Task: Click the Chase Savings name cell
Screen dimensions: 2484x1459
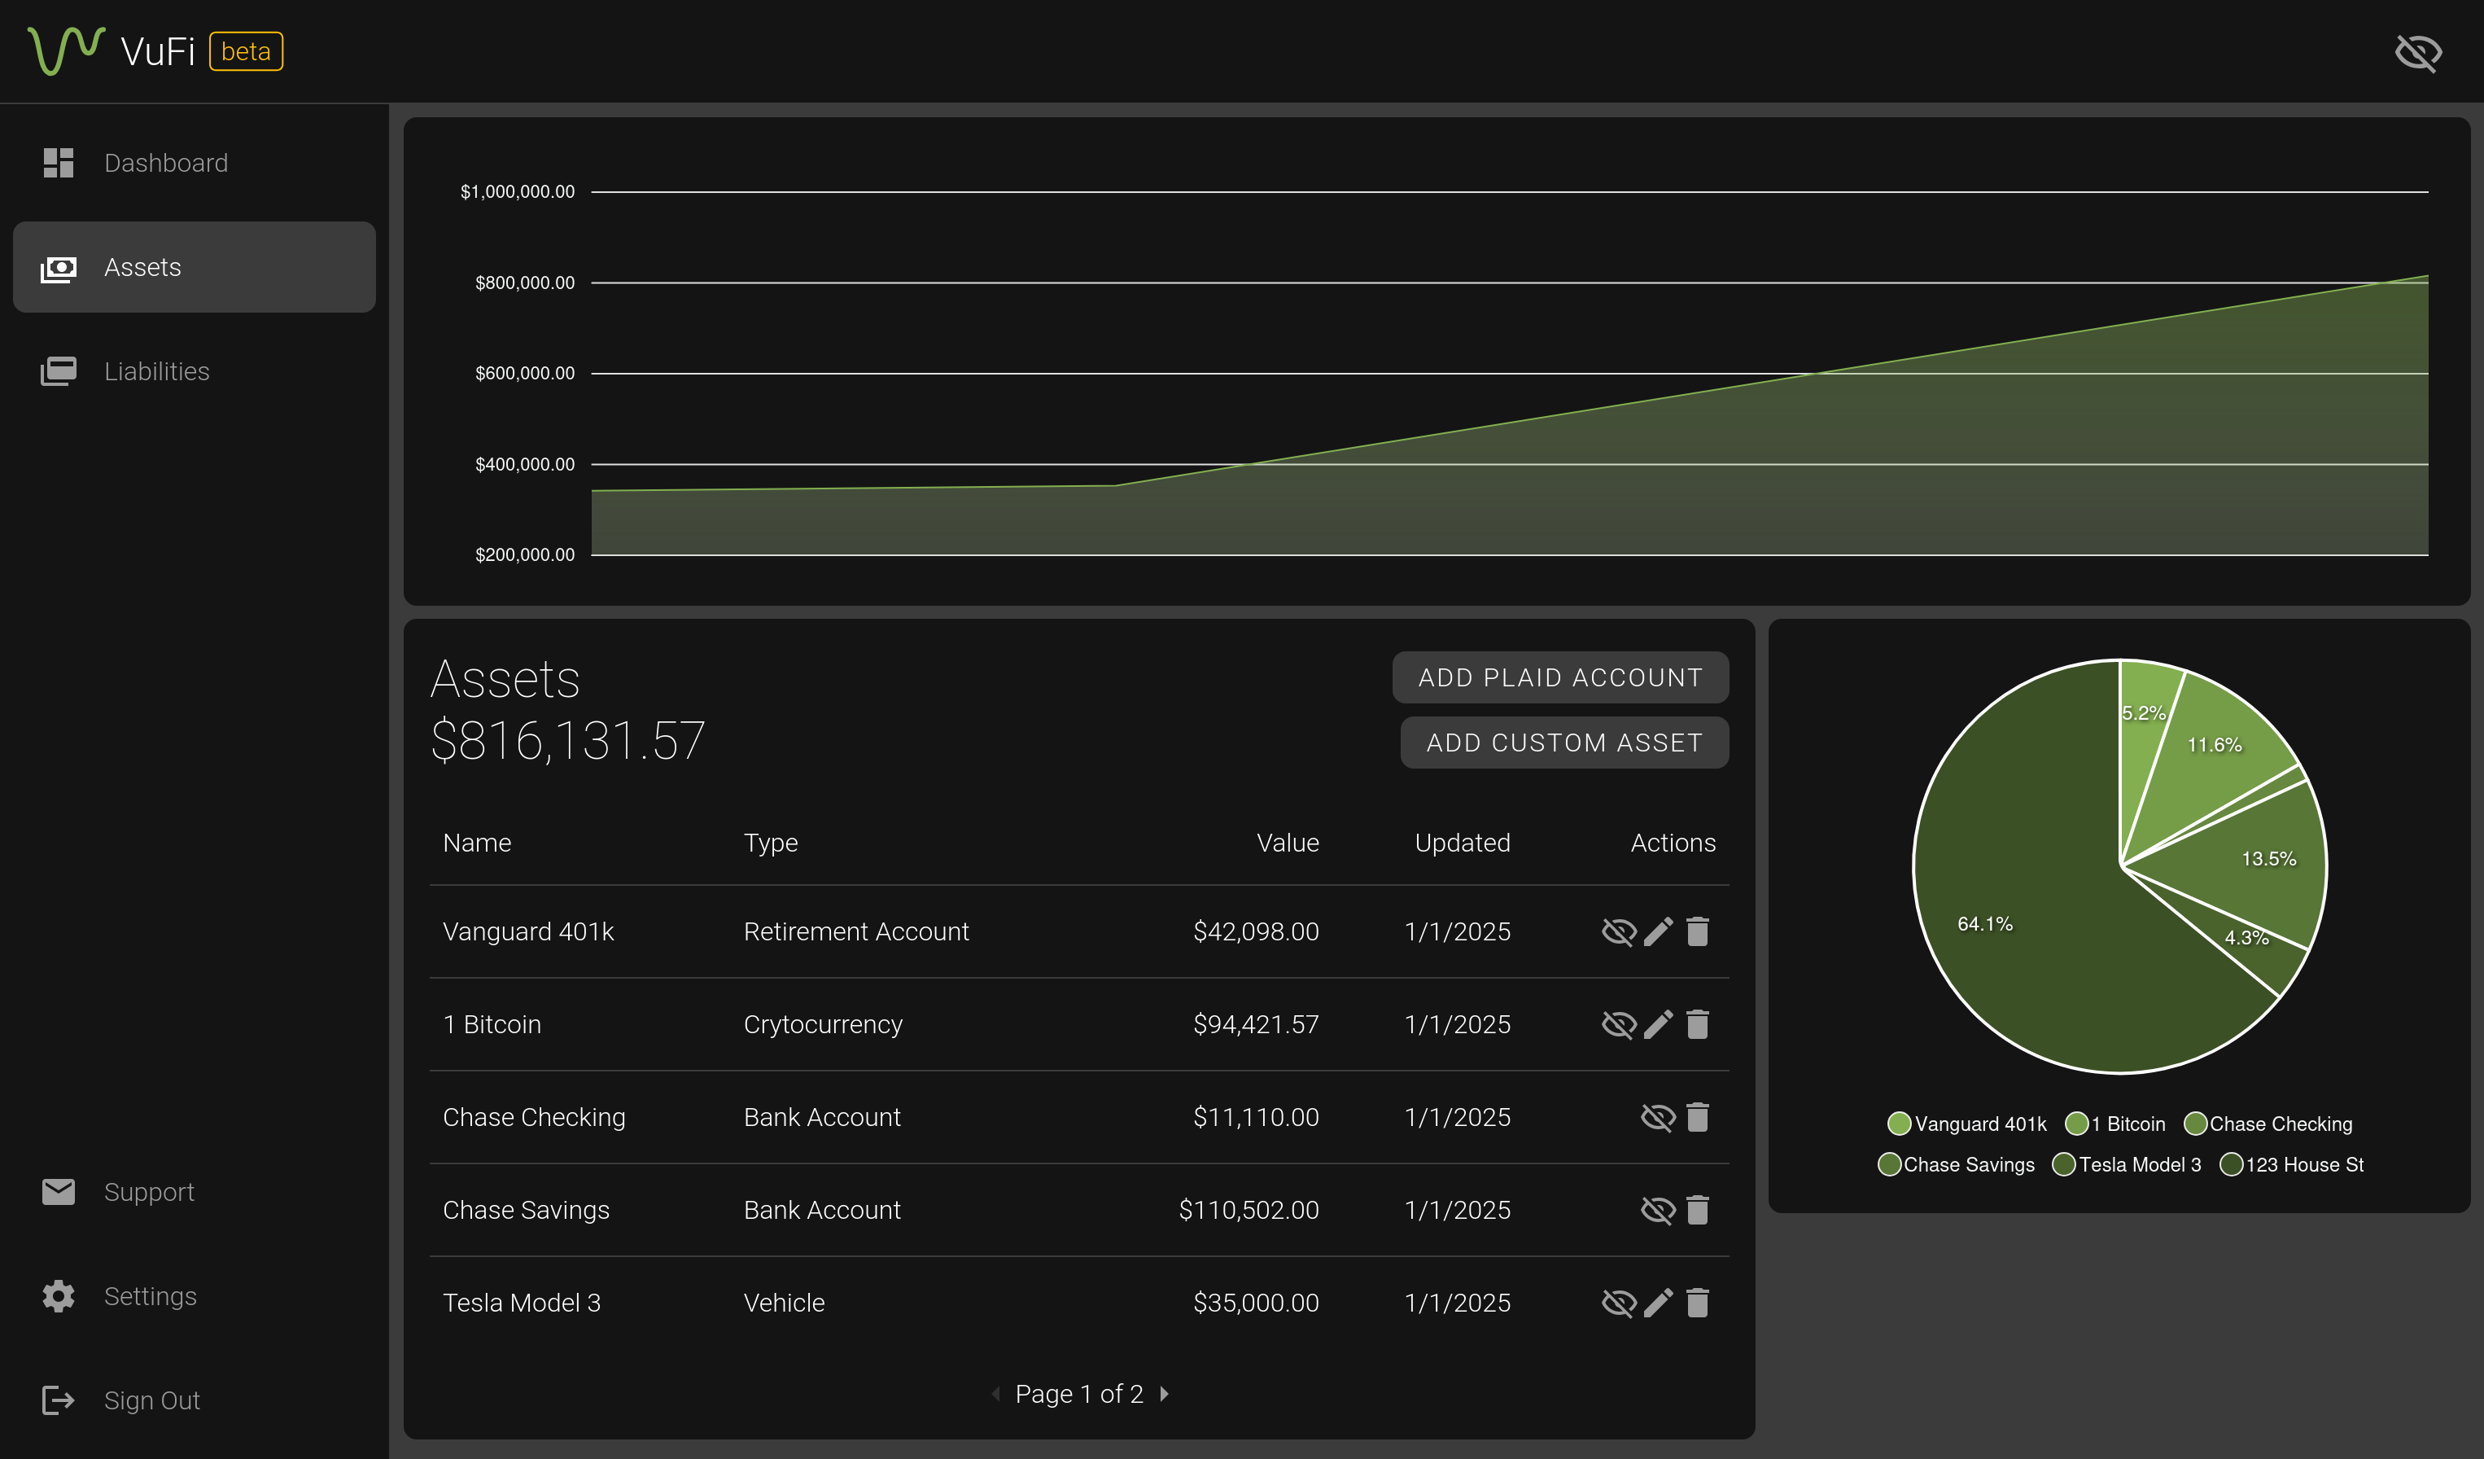Action: point(527,1210)
